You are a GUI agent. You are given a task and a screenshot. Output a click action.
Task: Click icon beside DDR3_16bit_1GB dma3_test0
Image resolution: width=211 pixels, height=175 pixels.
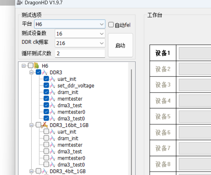coord(52,165)
